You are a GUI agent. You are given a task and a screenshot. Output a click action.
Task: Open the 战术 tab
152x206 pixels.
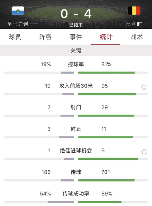tap(137, 37)
